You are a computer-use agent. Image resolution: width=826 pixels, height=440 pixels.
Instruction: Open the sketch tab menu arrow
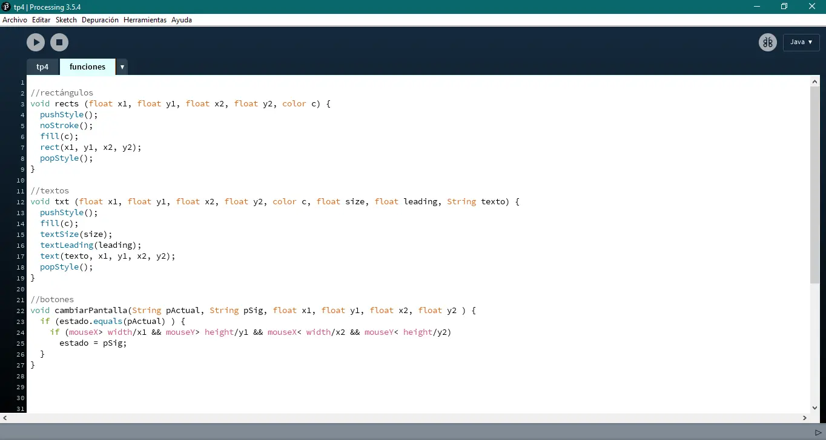tap(122, 67)
